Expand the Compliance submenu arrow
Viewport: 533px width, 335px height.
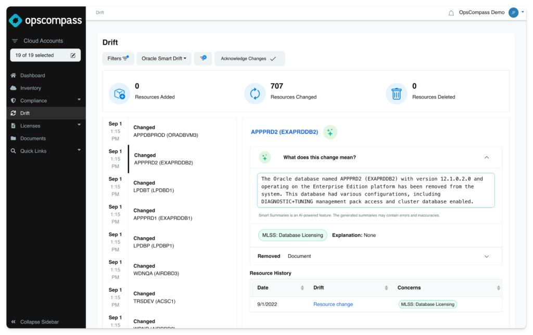click(x=79, y=100)
